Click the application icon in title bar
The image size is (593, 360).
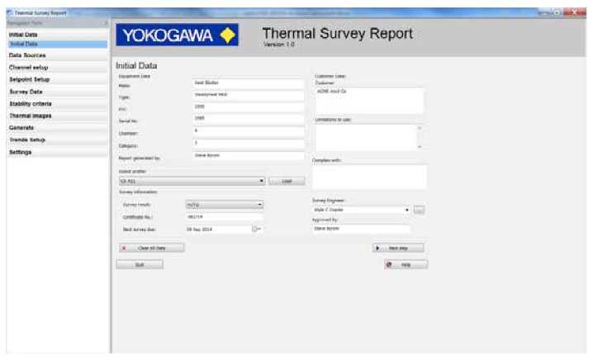[10, 13]
